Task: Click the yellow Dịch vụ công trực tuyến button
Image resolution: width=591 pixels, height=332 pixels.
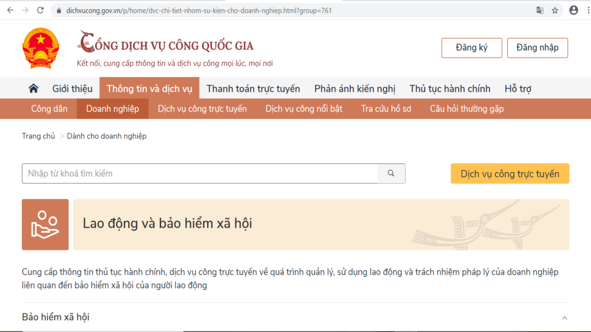Action: [510, 173]
